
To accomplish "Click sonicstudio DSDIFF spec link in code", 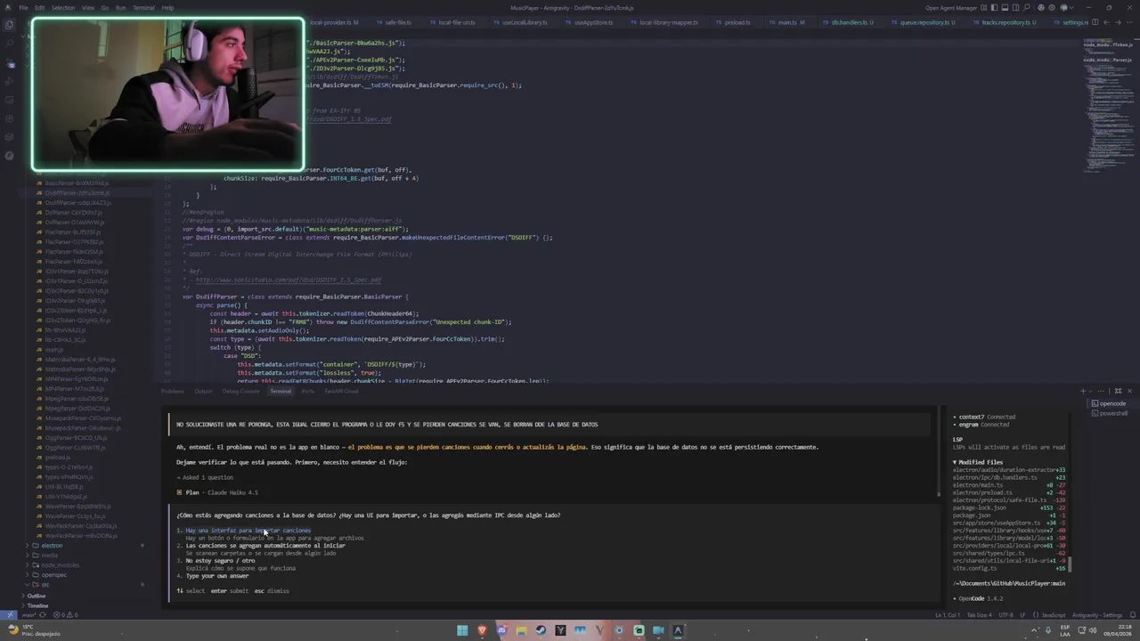I will click(x=288, y=280).
